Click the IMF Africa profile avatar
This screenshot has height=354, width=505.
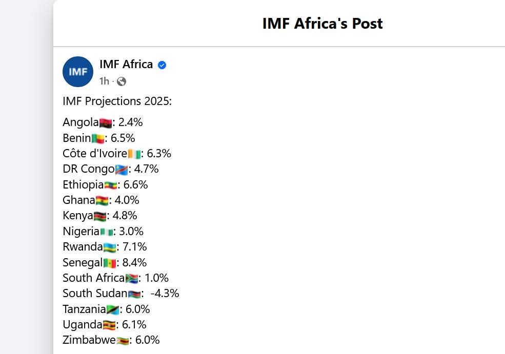pyautogui.click(x=78, y=71)
